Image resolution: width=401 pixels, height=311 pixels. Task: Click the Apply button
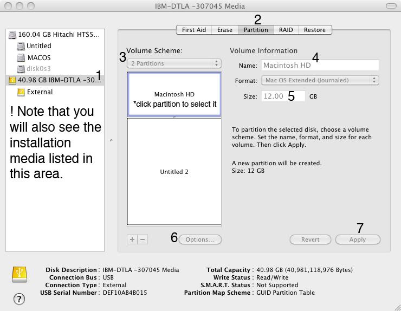pos(358,239)
